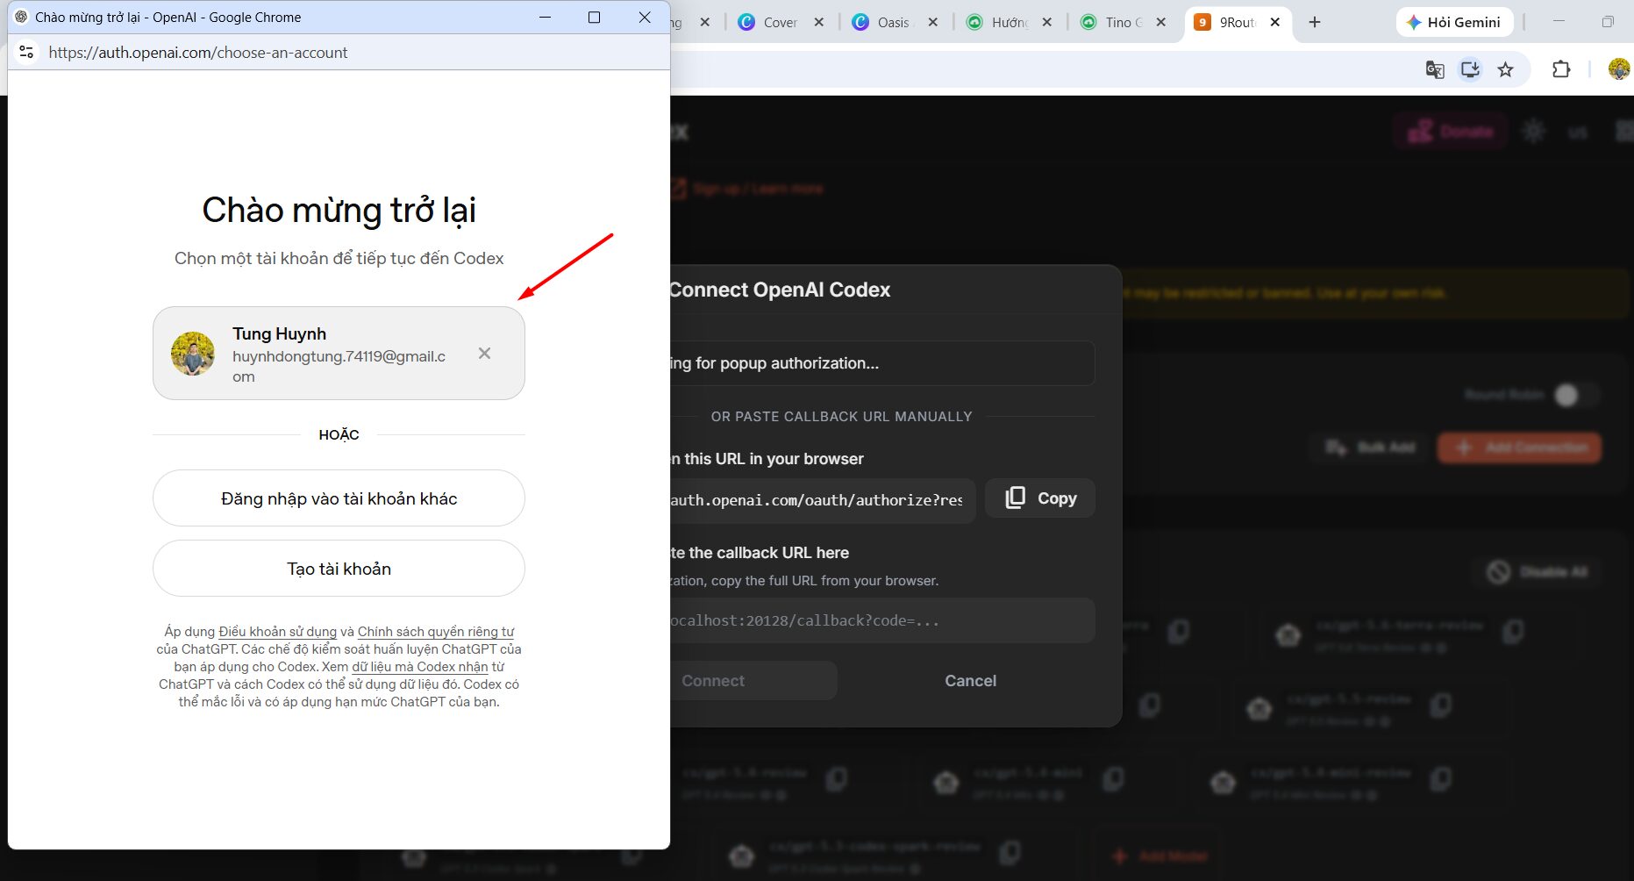The image size is (1634, 881).
Task: Copy the authorization URL with Copy button
Action: pos(1040,498)
